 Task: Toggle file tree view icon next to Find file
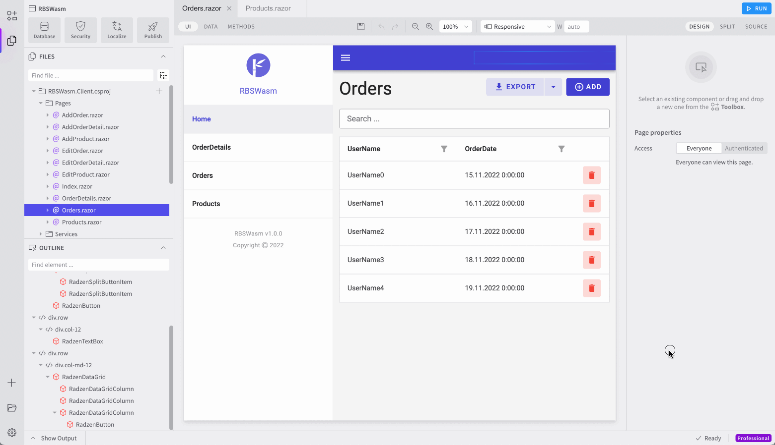(x=163, y=75)
